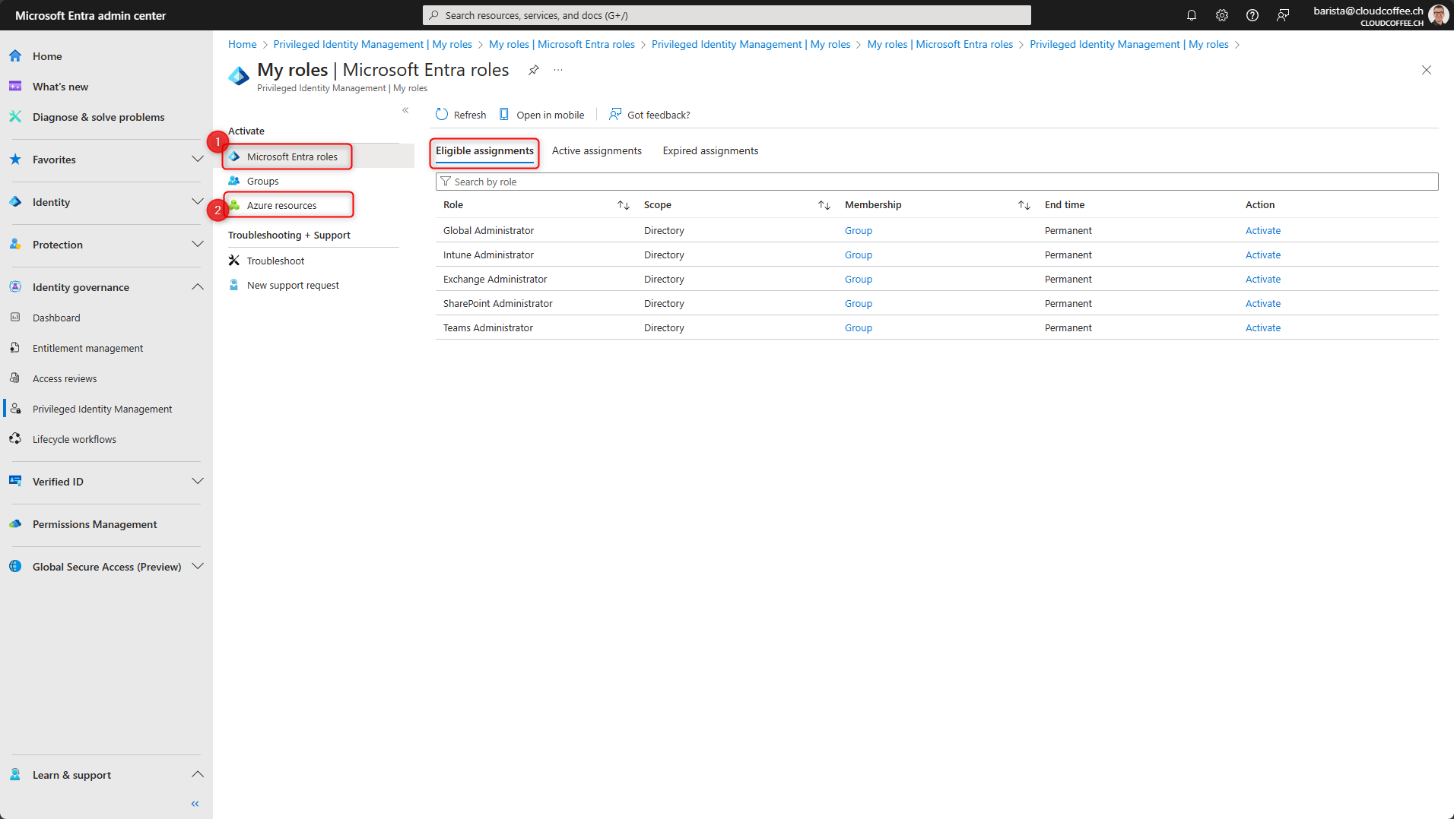Viewport: 1454px width, 819px height.
Task: Click the Refresh icon button
Action: point(442,115)
